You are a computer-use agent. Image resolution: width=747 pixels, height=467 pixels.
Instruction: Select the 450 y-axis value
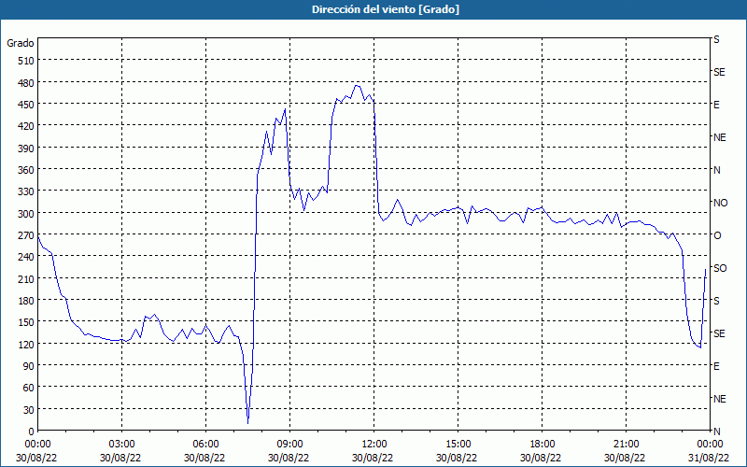26,105
